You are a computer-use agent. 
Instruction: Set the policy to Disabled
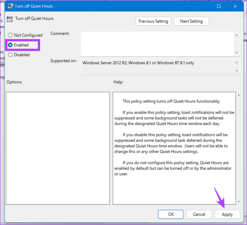(x=10, y=55)
